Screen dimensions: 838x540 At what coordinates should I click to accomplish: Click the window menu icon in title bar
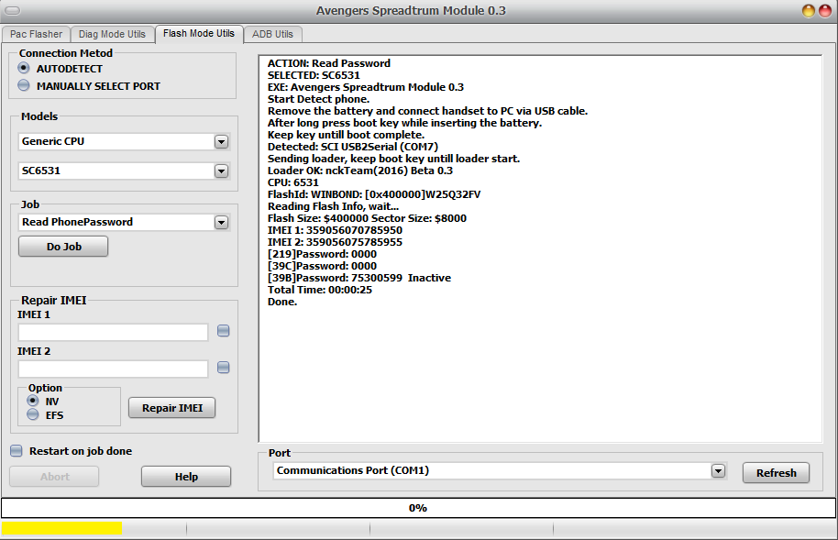[12, 11]
